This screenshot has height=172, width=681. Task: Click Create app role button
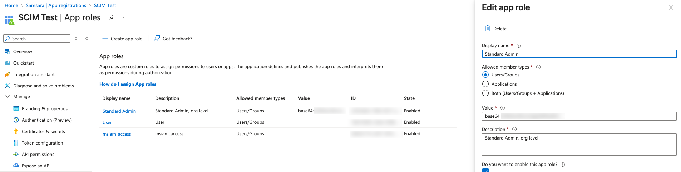[122, 39]
